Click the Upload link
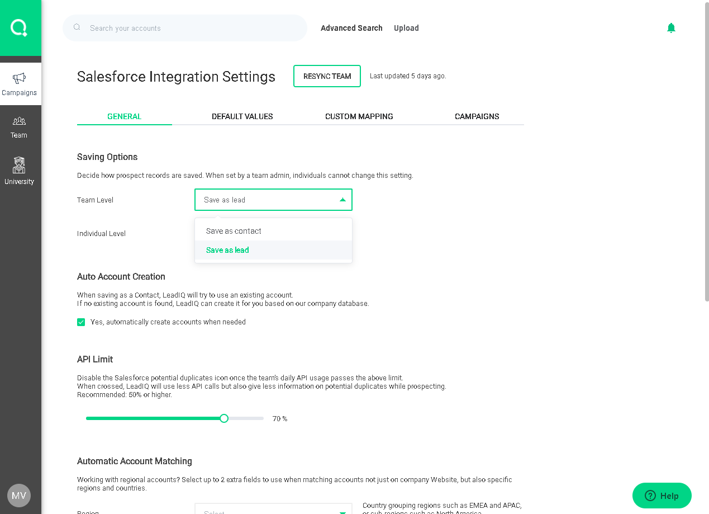Screen dimensions: 709x514 tap(406, 28)
